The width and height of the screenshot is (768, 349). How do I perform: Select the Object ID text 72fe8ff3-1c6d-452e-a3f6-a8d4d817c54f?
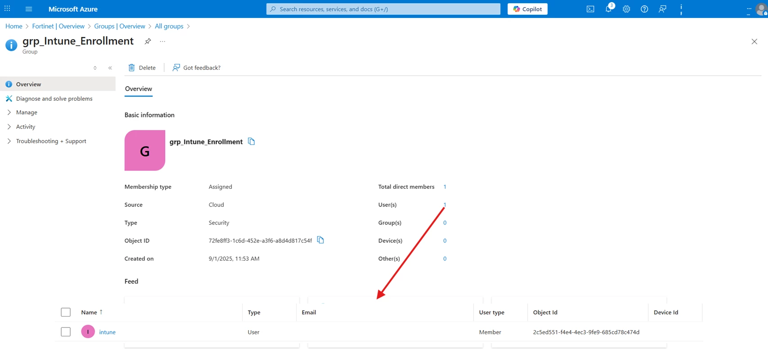tap(260, 241)
